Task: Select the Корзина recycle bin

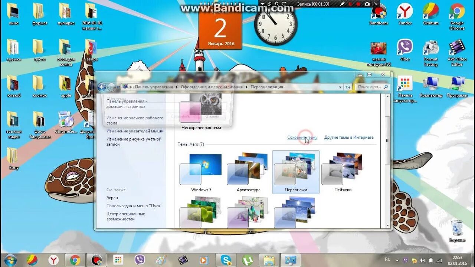Action: point(457,231)
